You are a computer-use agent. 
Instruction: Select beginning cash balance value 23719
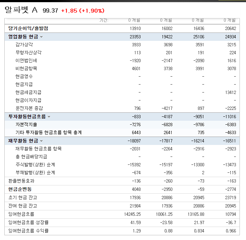click(230, 198)
